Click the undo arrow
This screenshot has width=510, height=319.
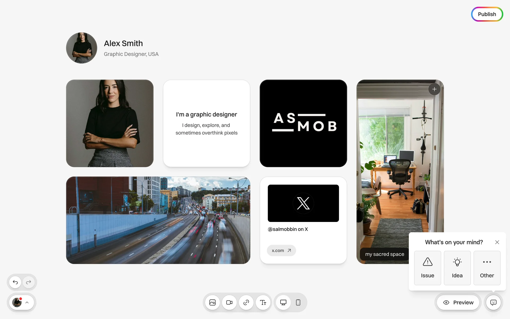pyautogui.click(x=15, y=282)
